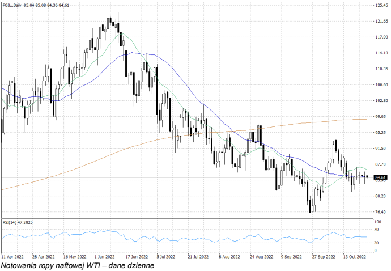Click the RSI(14) indicator label
The image size is (391, 271).
tap(17, 222)
